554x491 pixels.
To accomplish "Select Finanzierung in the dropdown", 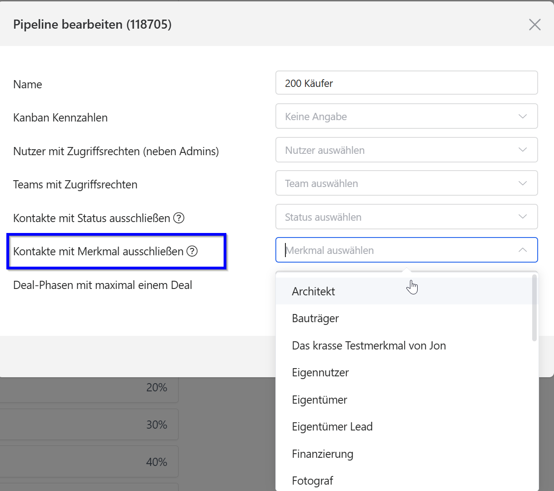I will (323, 454).
